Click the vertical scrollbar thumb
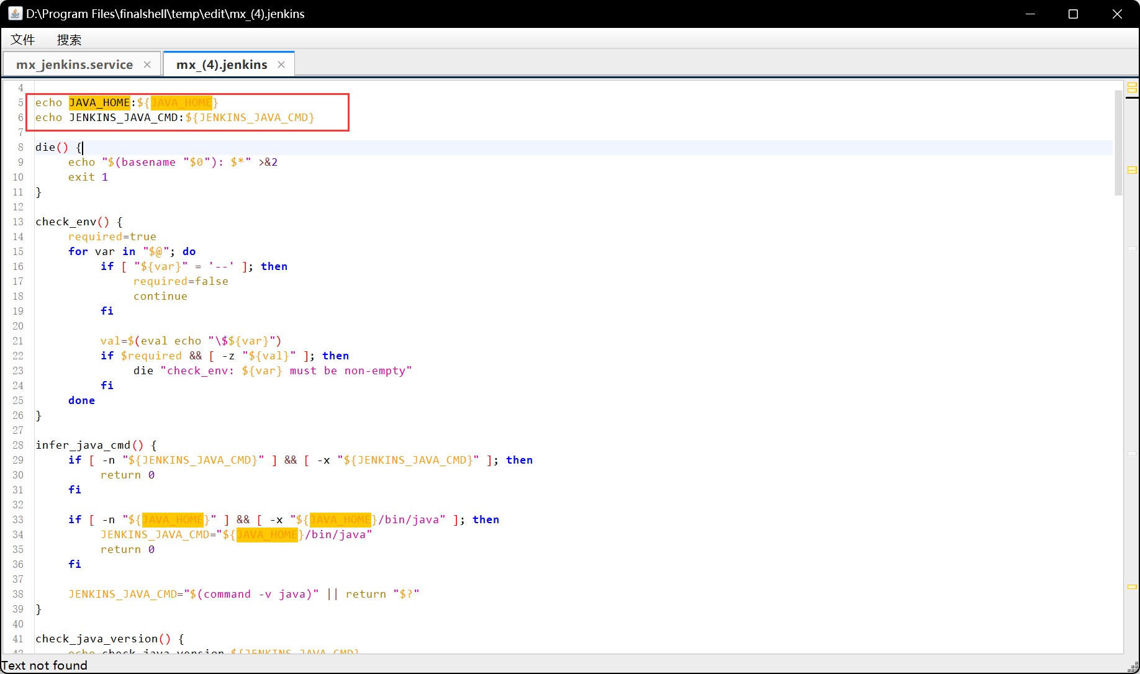Screen dimensions: 1140x674 (1118, 143)
